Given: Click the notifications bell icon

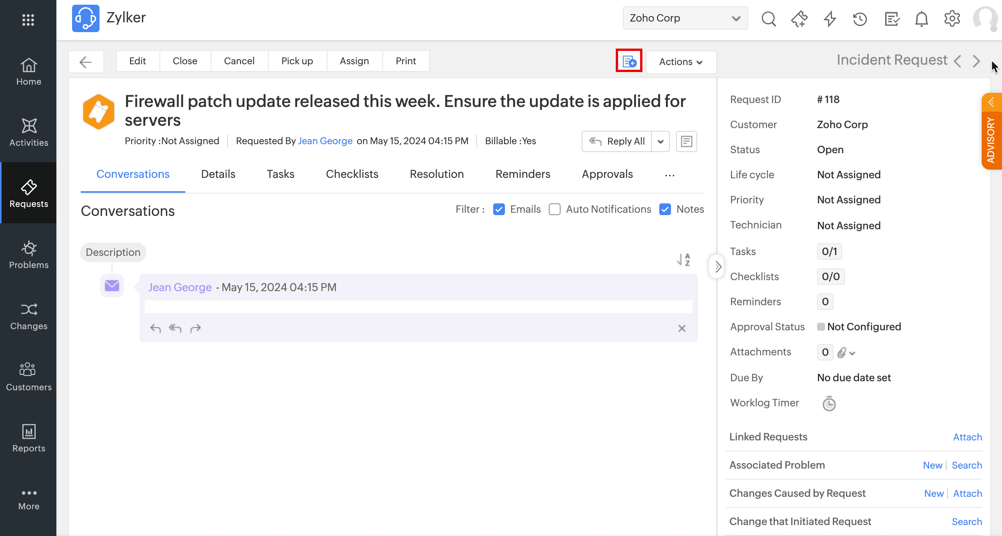Looking at the screenshot, I should [x=921, y=18].
